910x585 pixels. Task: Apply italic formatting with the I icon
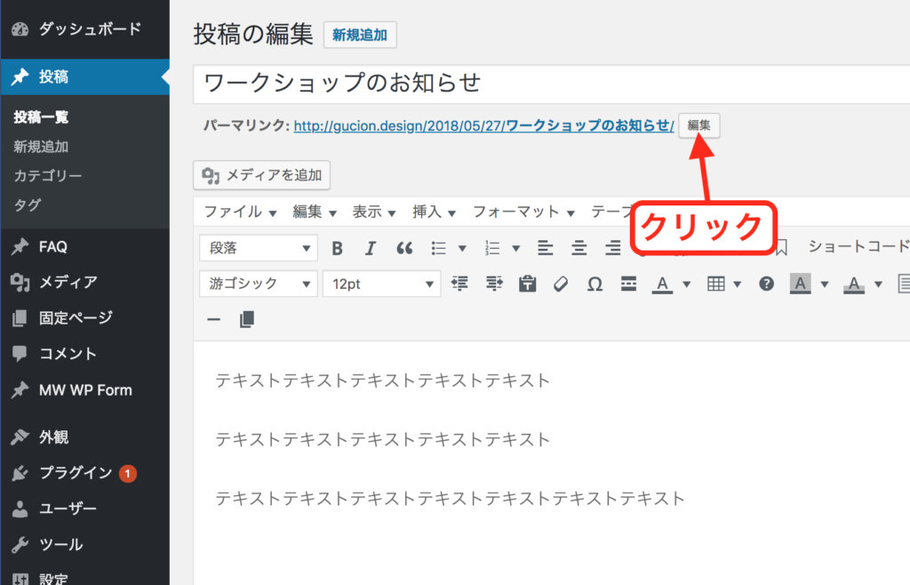(x=371, y=248)
